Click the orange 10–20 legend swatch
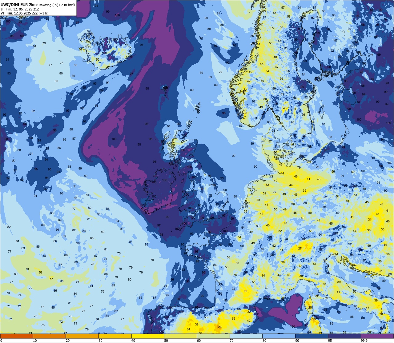394x343 pixels. (49, 336)
